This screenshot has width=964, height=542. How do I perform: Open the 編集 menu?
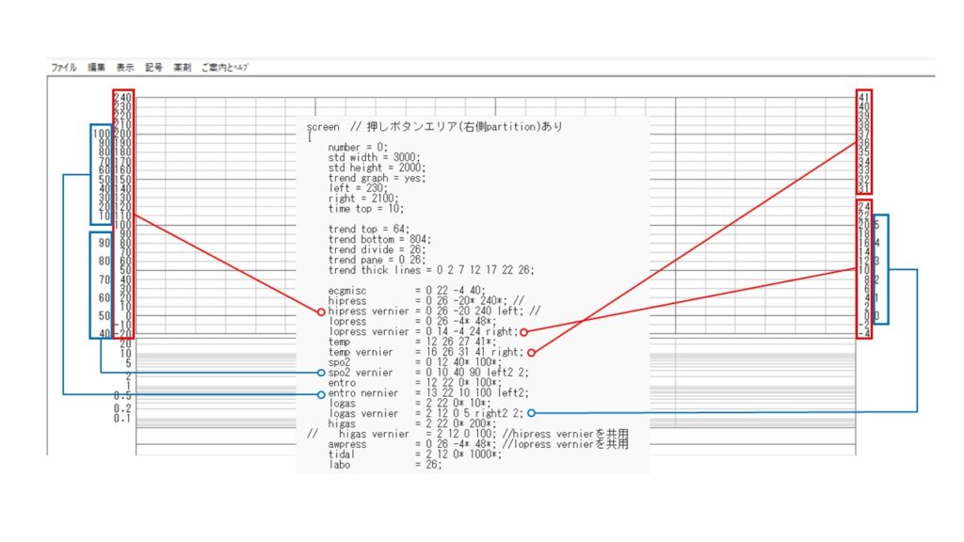pyautogui.click(x=97, y=68)
